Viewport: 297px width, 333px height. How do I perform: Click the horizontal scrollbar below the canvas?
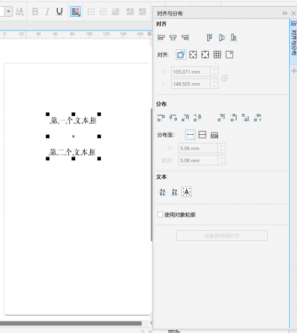[71, 324]
